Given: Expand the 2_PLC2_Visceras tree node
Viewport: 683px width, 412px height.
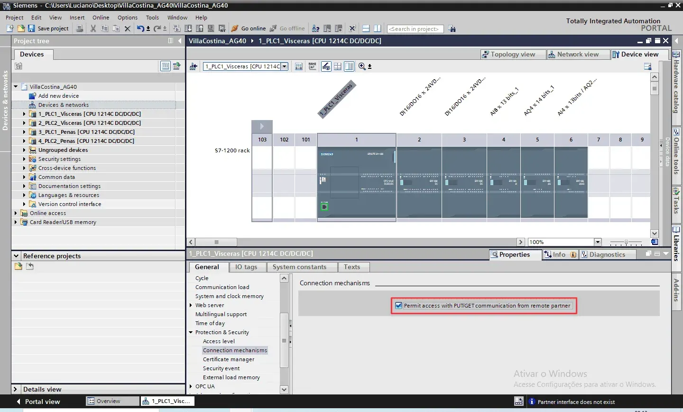Looking at the screenshot, I should tap(24, 123).
